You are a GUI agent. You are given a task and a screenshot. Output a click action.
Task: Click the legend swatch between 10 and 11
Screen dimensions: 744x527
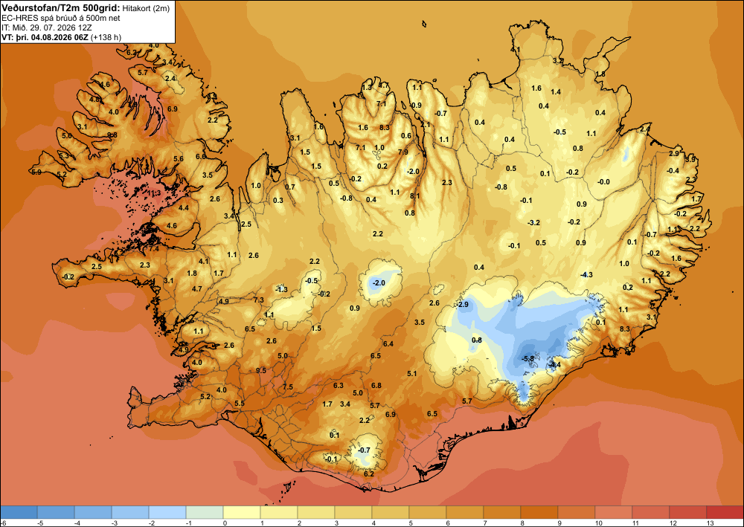pos(614,512)
